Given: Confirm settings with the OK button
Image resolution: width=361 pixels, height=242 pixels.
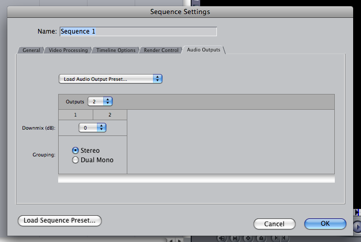Looking at the screenshot, I should click(325, 224).
